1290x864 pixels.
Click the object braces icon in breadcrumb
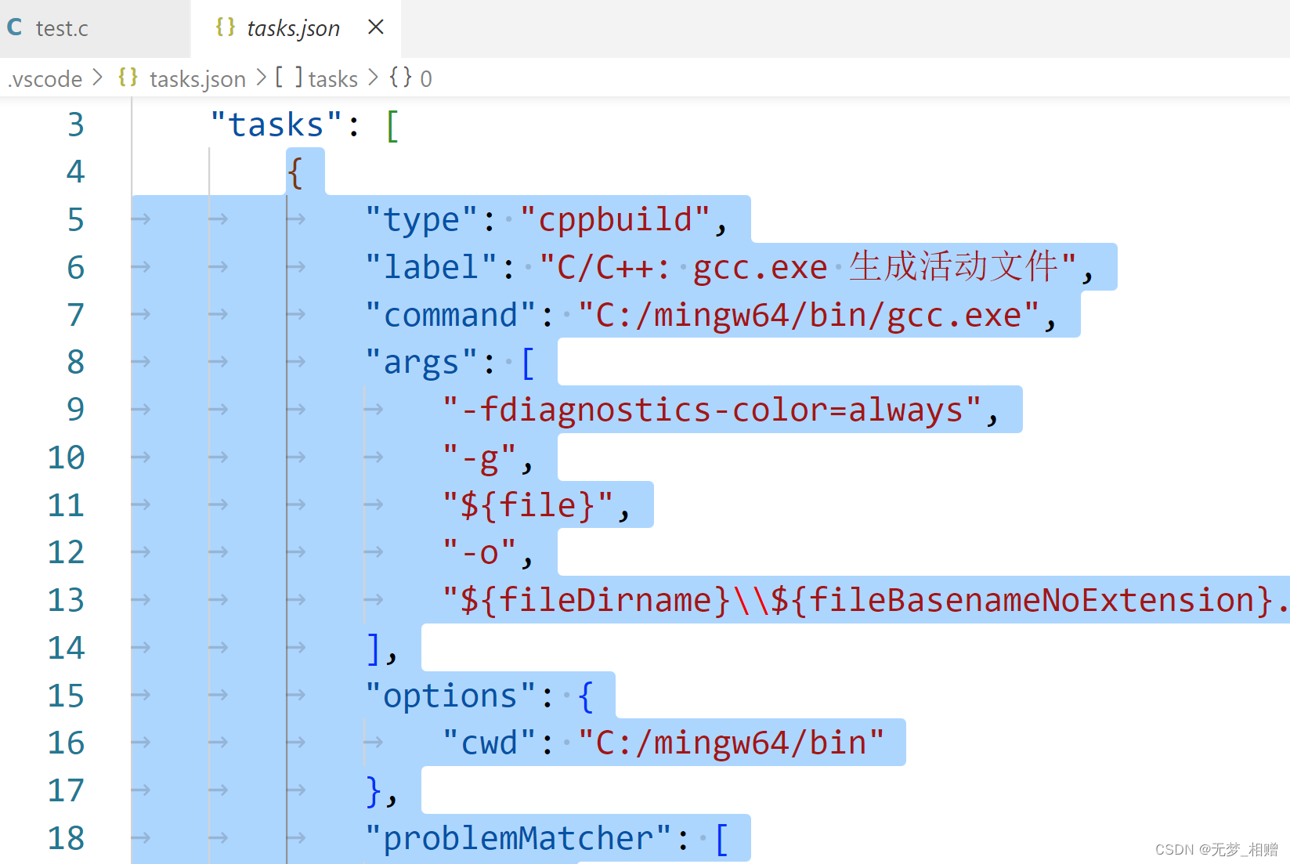pos(400,78)
